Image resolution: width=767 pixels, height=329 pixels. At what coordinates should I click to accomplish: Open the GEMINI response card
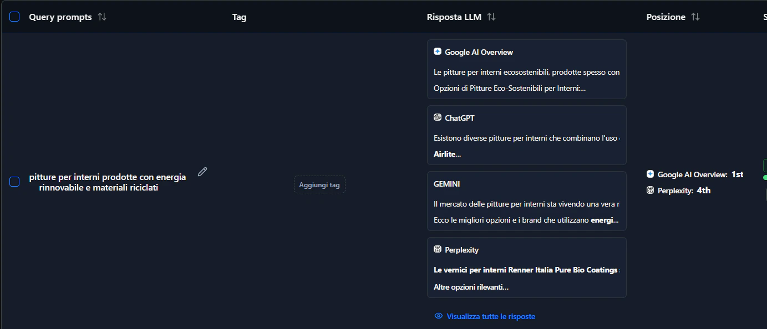[527, 201]
